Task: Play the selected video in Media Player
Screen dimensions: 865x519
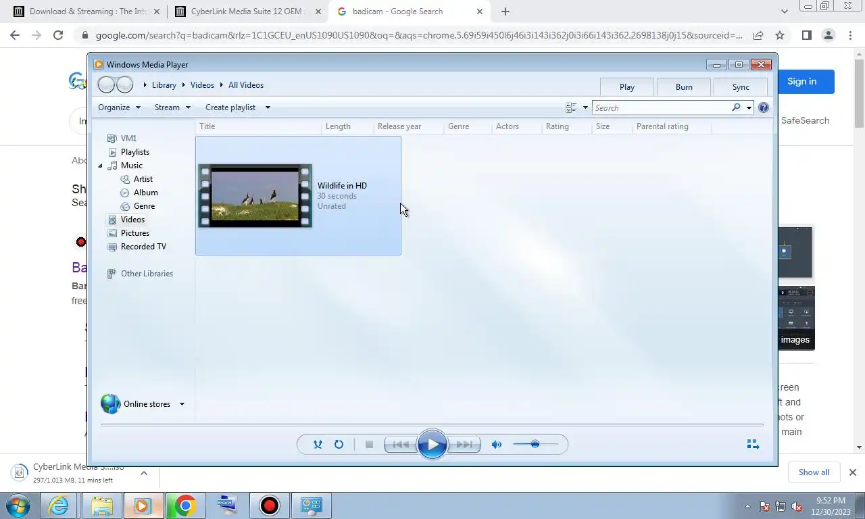Action: (x=432, y=445)
